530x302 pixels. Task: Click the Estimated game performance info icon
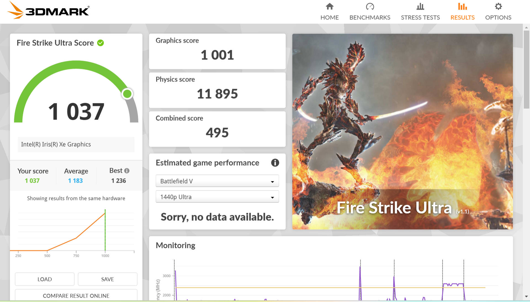tap(275, 163)
